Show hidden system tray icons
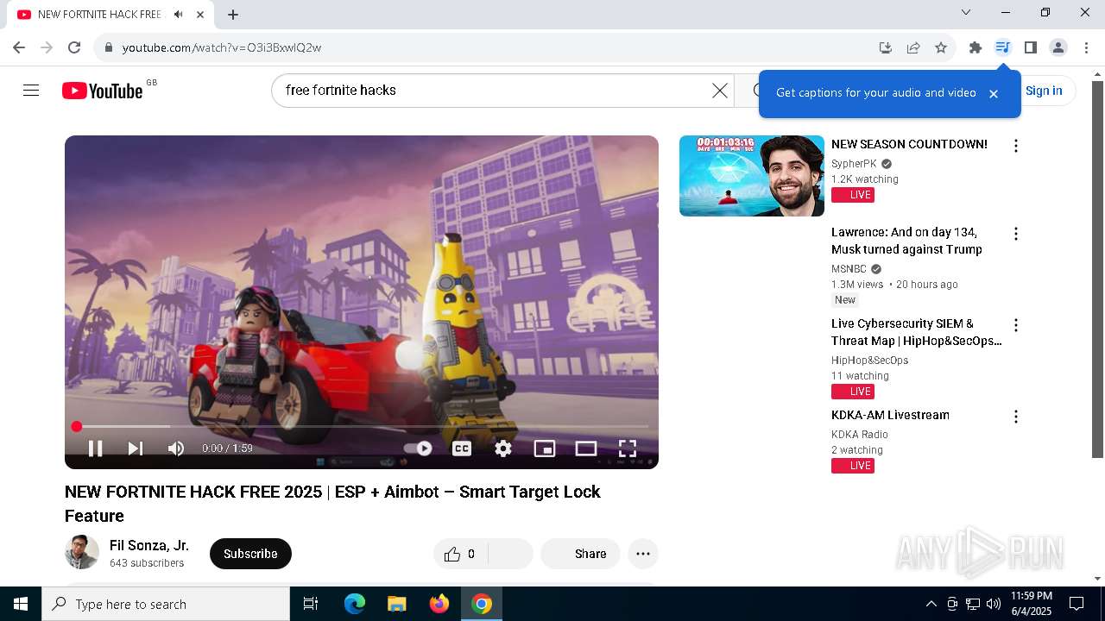The width and height of the screenshot is (1105, 621). pos(931,604)
